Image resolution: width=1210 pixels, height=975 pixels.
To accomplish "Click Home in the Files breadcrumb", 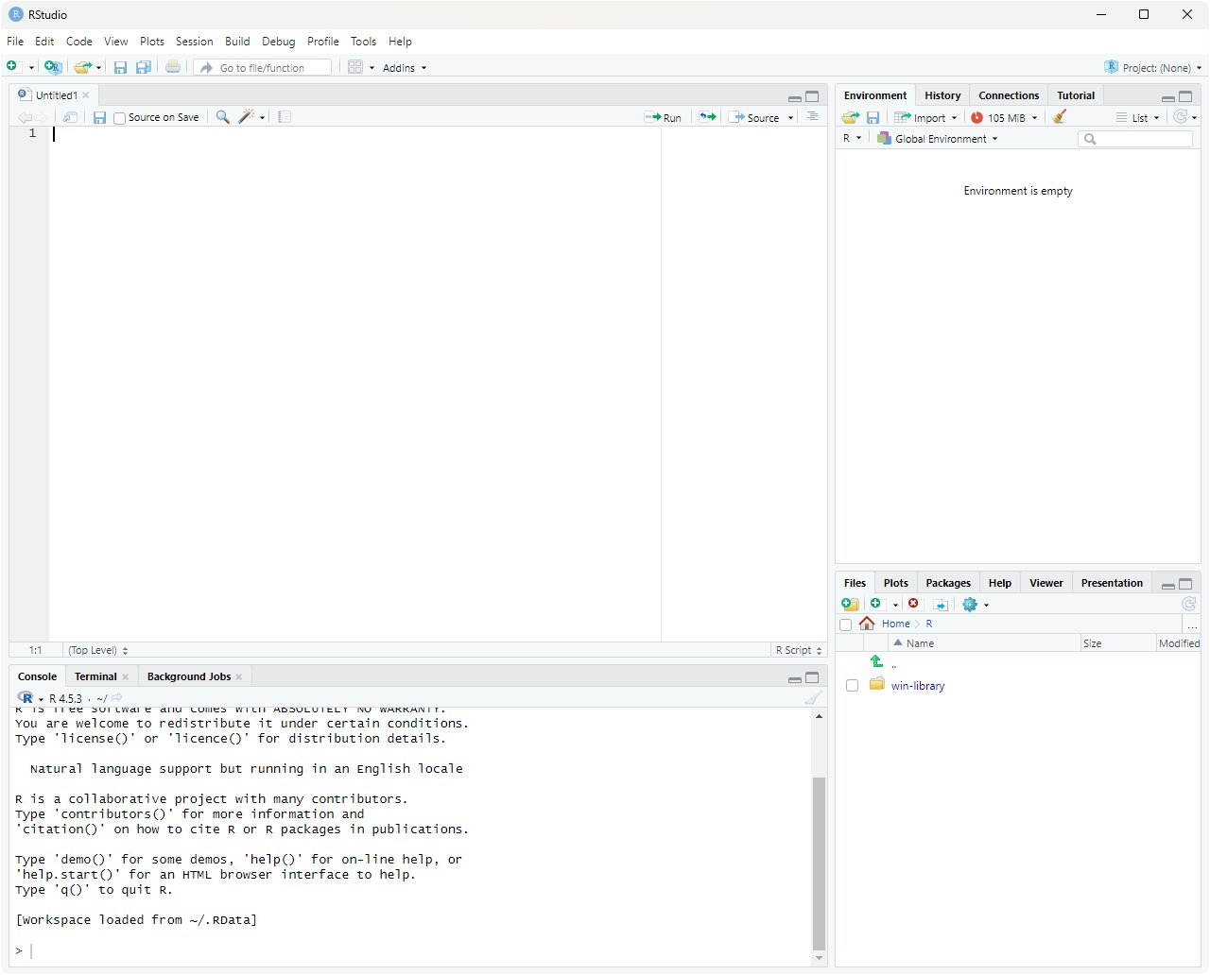I will [x=895, y=624].
